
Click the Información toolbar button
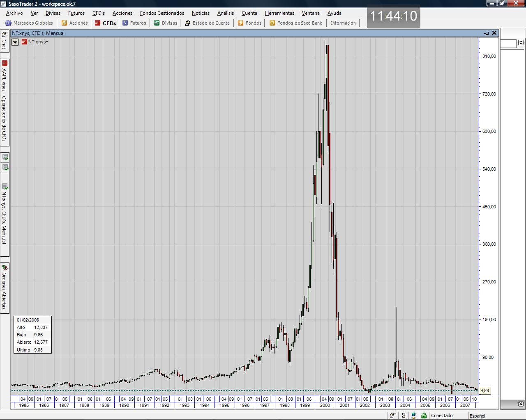[343, 23]
